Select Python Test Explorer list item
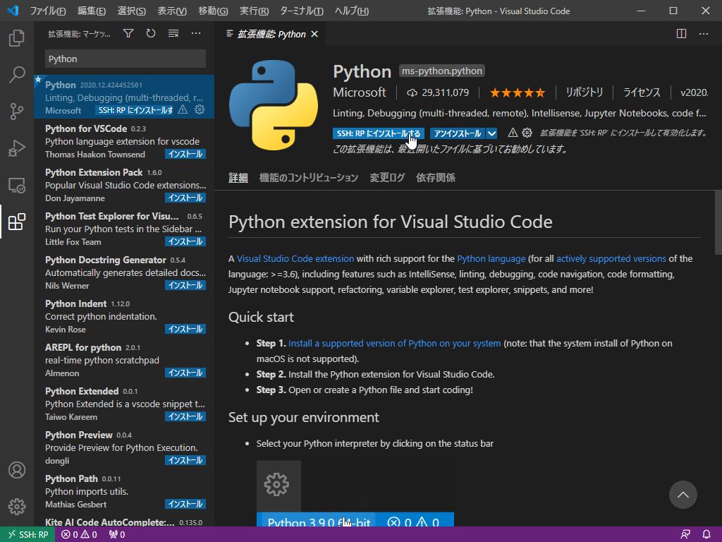722x542 pixels. [124, 229]
